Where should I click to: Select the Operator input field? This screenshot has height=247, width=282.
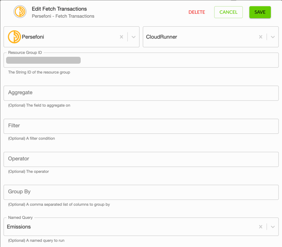pyautogui.click(x=141, y=159)
